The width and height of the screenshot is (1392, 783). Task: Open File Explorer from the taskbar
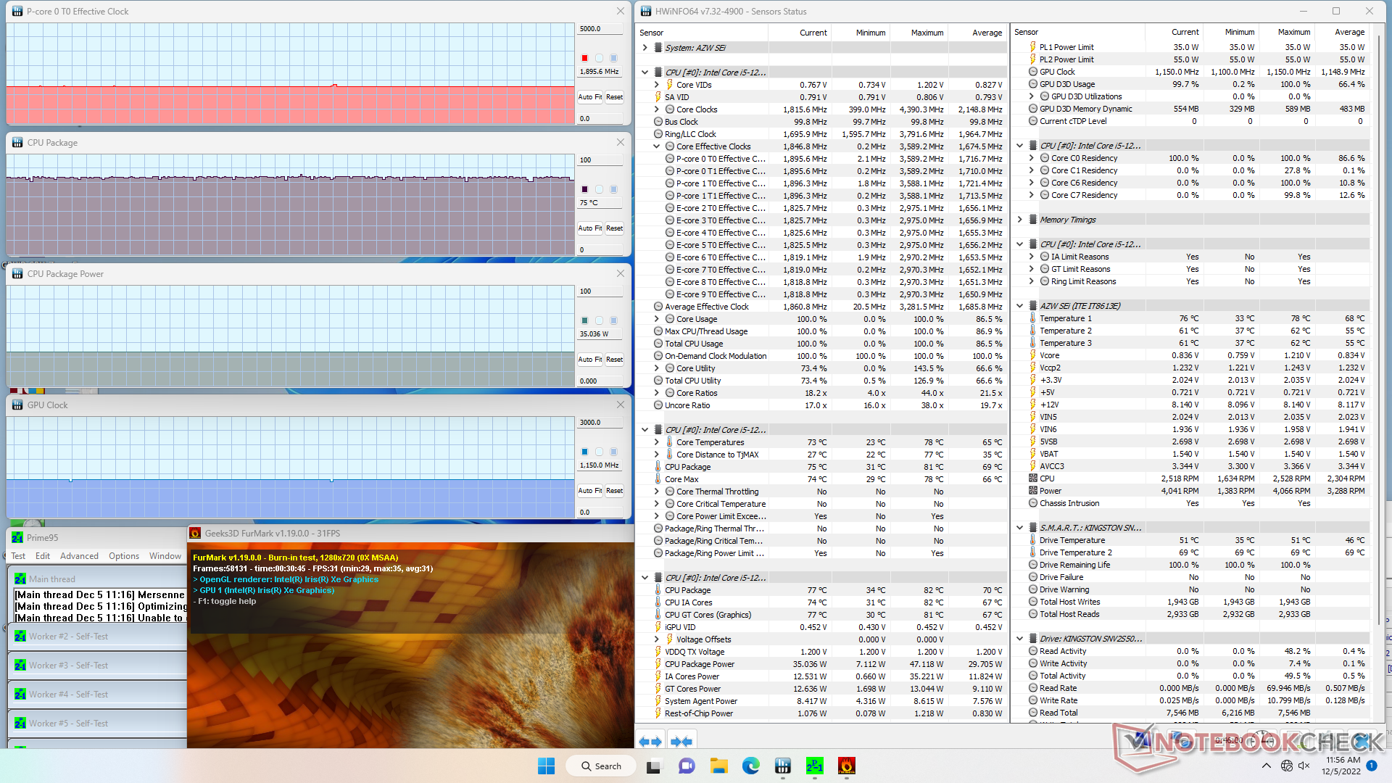pyautogui.click(x=718, y=766)
